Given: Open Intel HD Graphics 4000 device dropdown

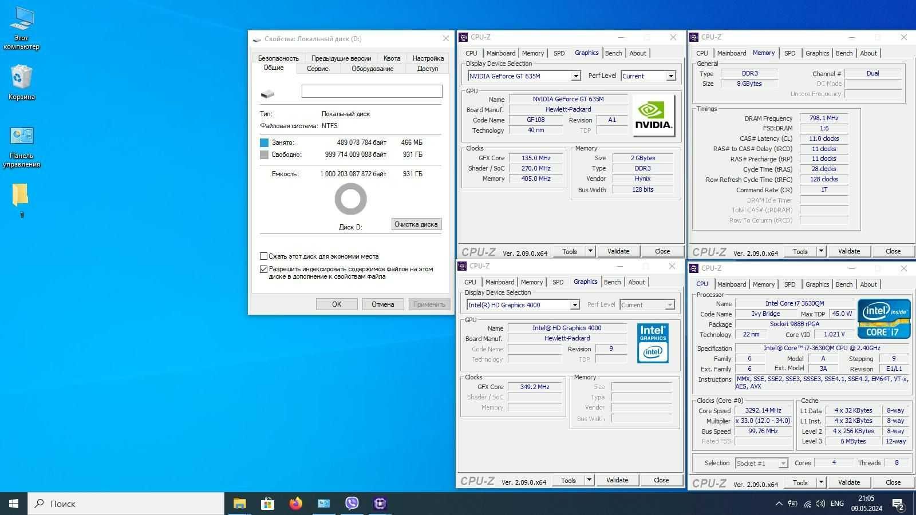Looking at the screenshot, I should tap(574, 305).
